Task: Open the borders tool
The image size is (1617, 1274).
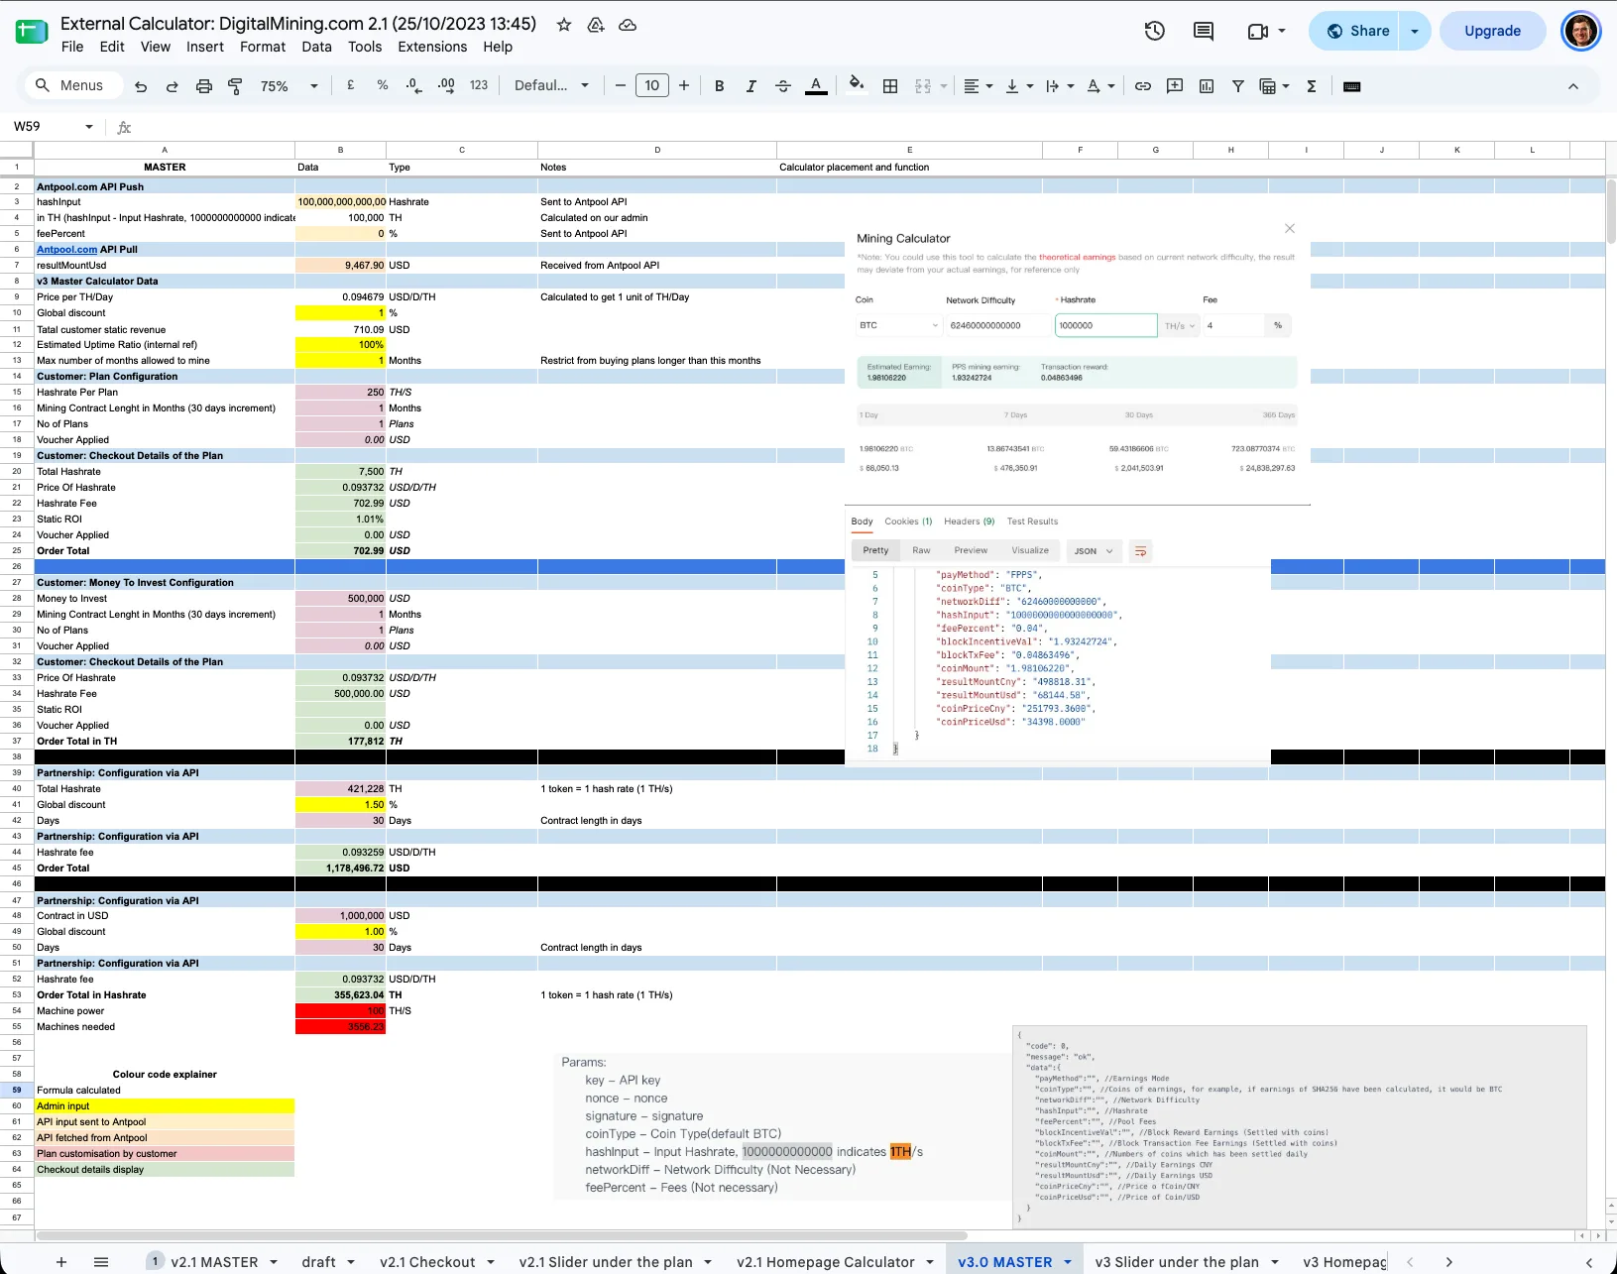Action: [890, 86]
